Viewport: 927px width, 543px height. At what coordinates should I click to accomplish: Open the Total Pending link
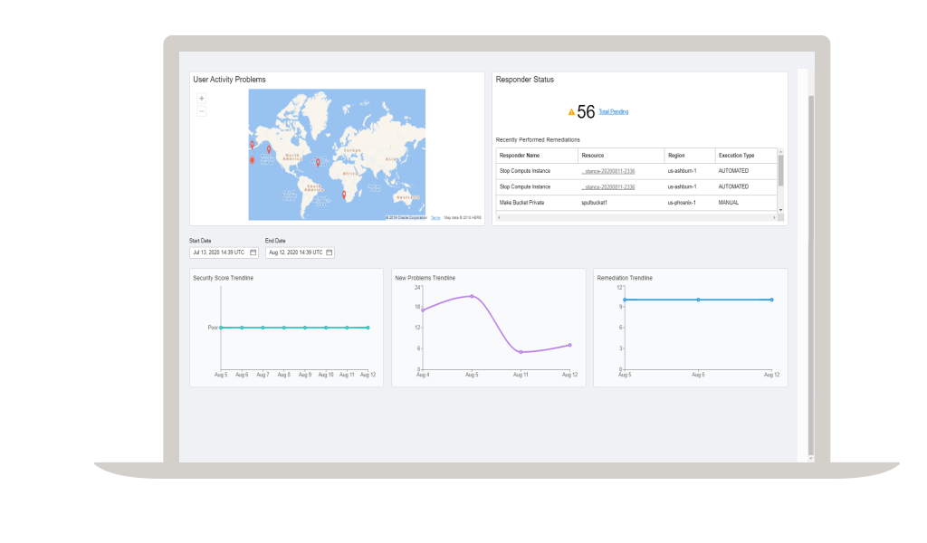[x=613, y=112]
